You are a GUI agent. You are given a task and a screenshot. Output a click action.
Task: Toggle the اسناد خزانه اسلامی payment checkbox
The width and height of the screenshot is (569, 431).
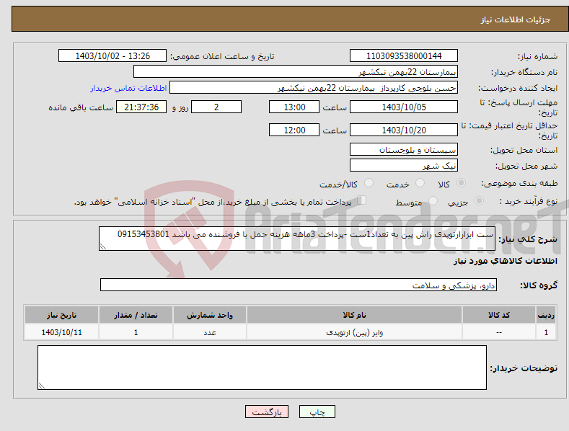(x=361, y=200)
